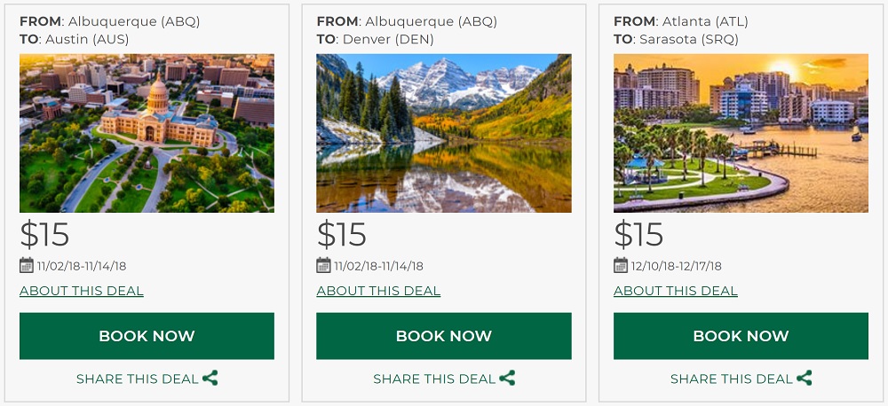888x406 pixels.
Task: Click share icon on Austin deal
Action: click(x=210, y=379)
